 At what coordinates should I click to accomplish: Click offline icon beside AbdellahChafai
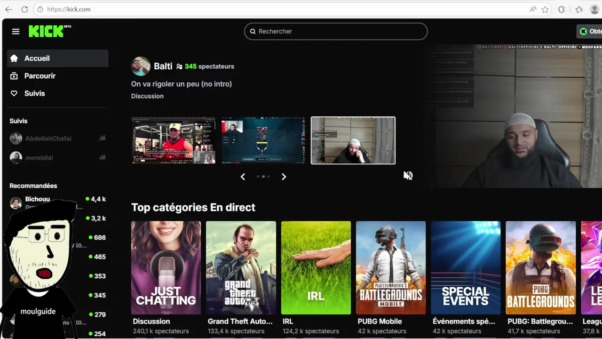pos(103,138)
